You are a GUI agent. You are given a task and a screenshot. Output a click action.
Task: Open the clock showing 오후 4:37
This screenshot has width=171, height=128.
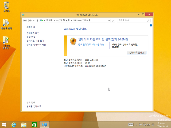tap(162, 125)
